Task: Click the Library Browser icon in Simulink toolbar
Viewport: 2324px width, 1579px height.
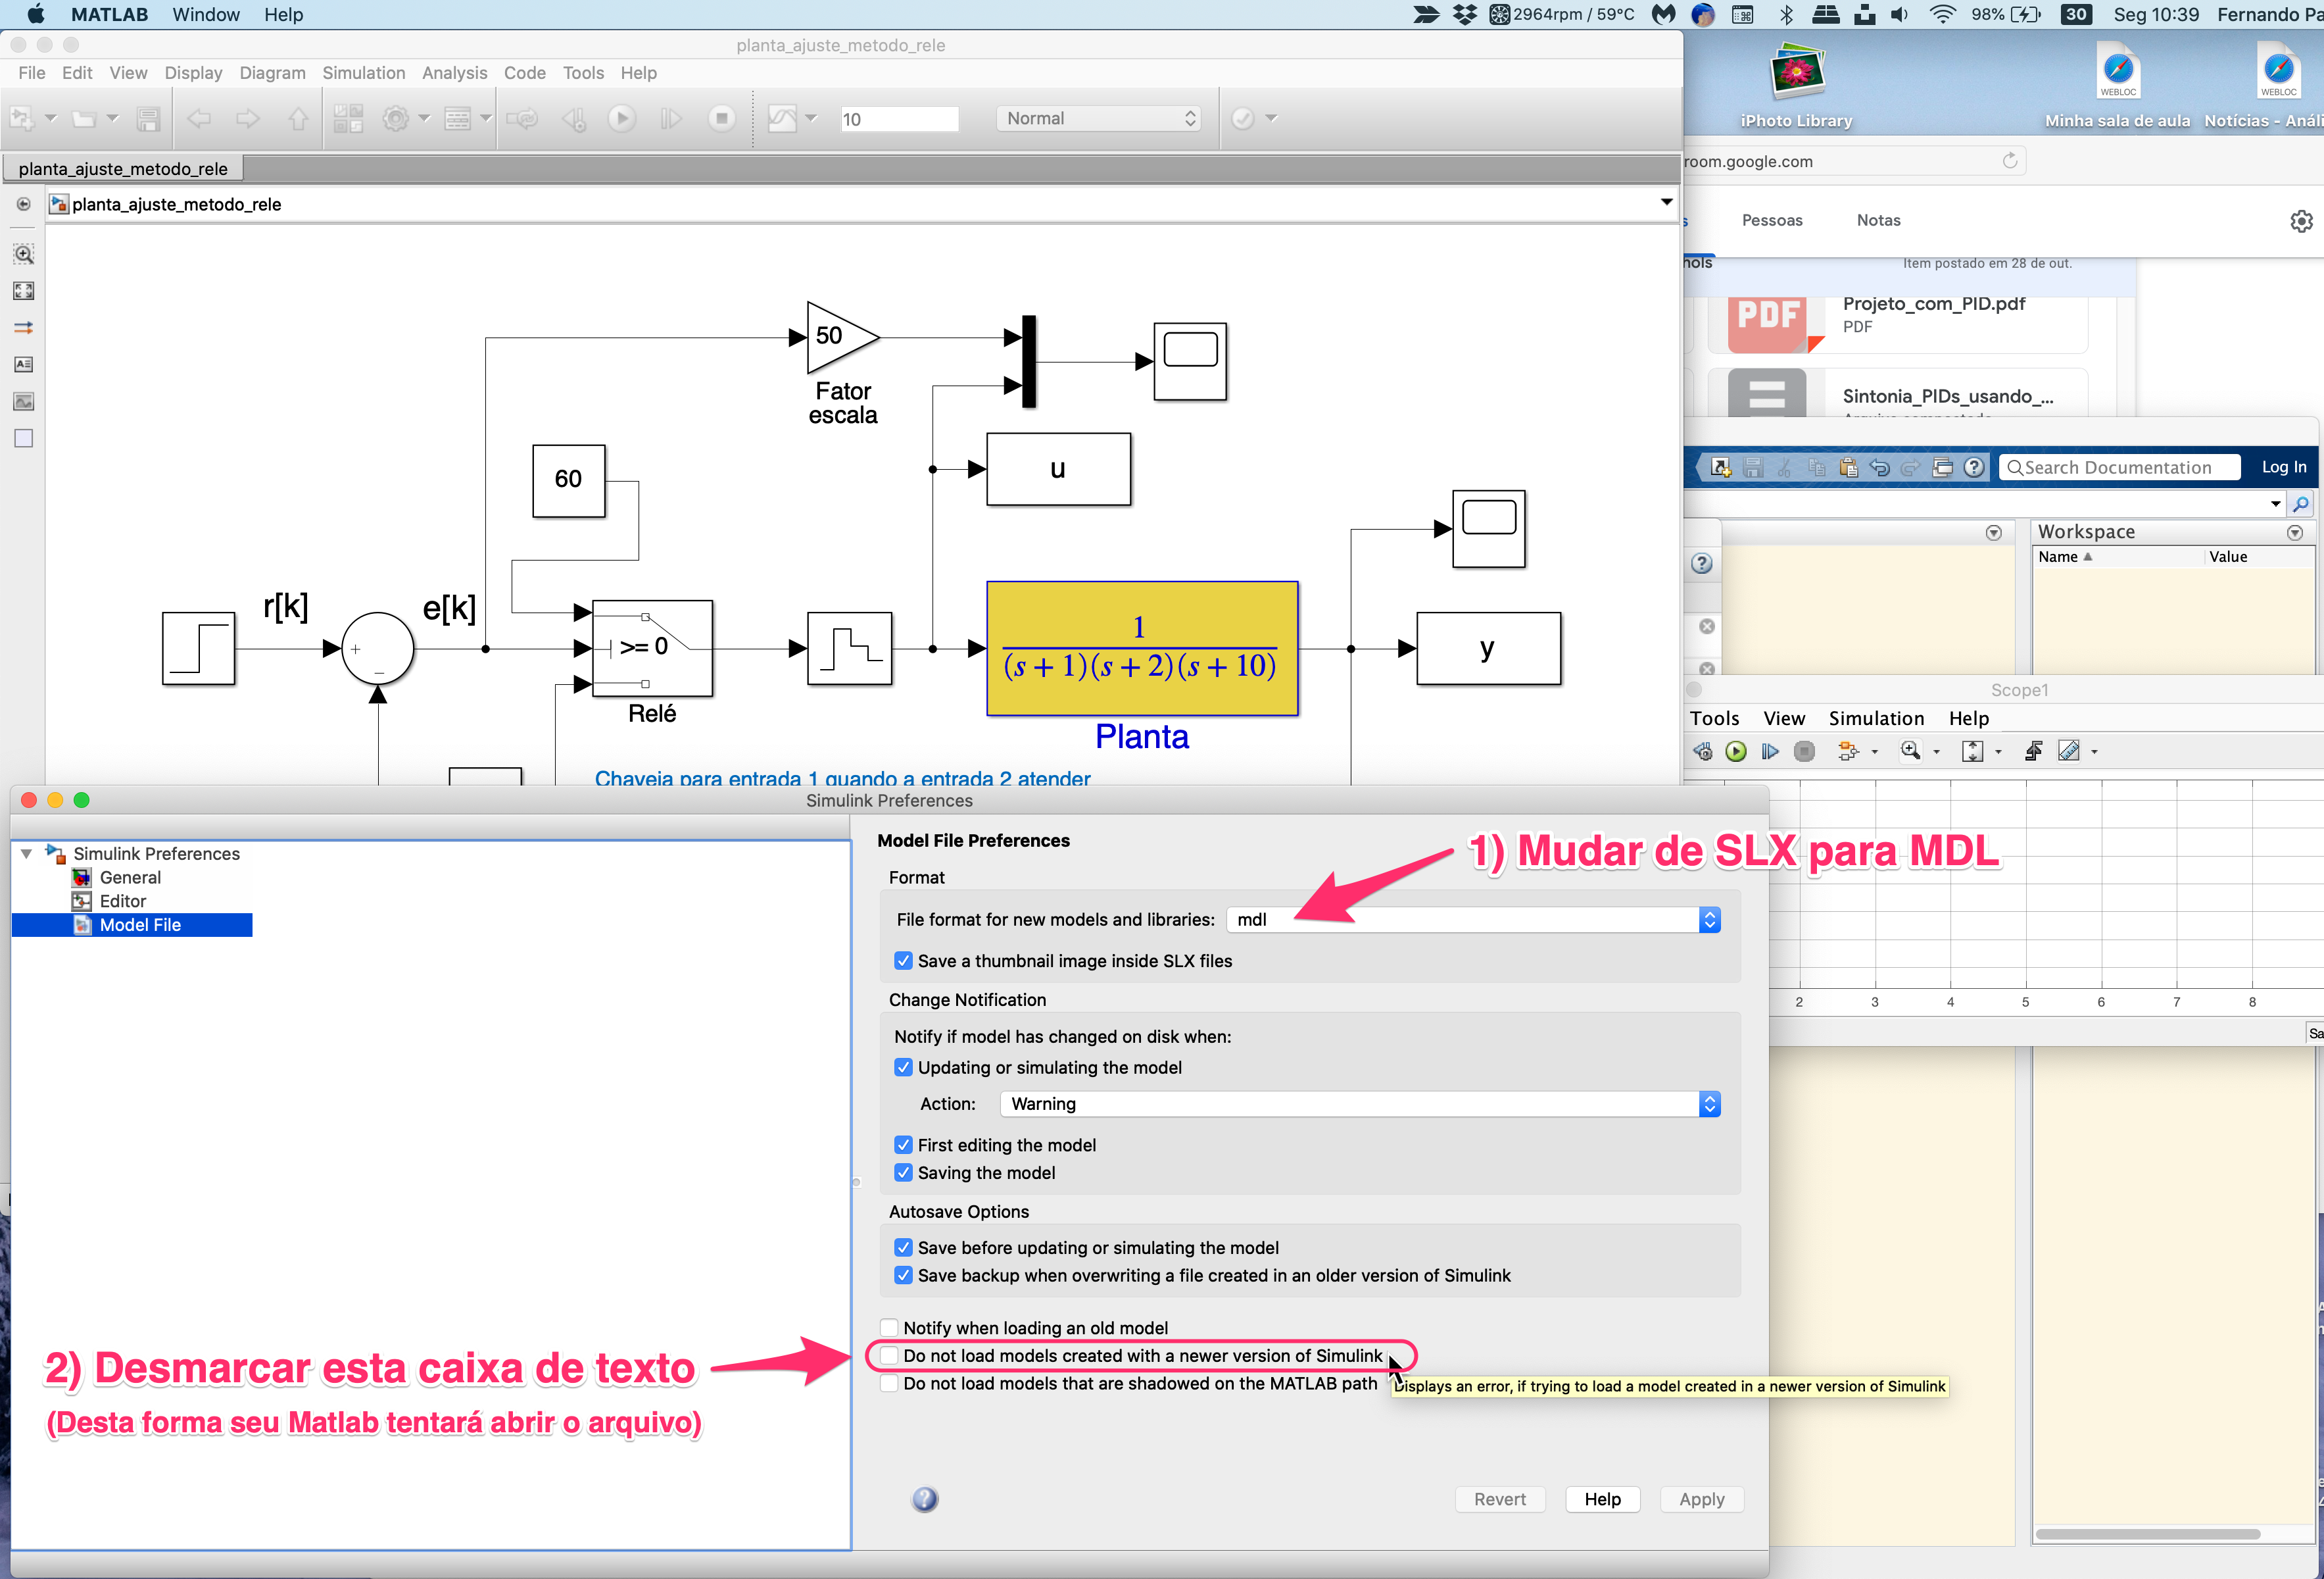Action: coord(348,119)
